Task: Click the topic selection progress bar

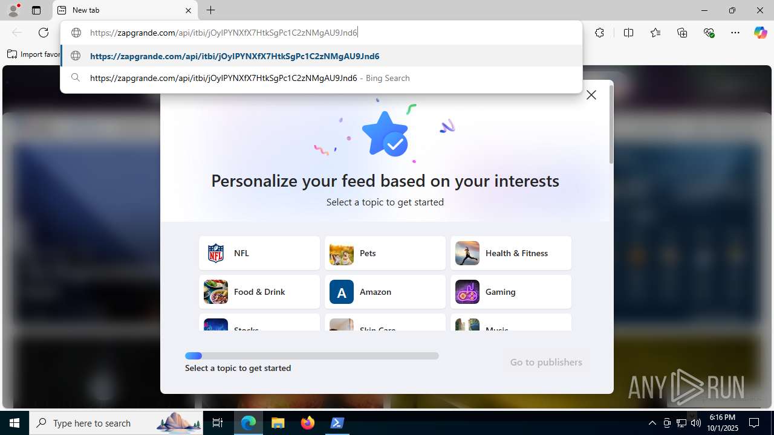Action: (x=312, y=356)
